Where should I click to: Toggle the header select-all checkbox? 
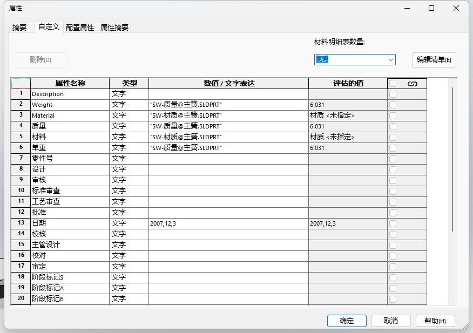click(x=393, y=84)
